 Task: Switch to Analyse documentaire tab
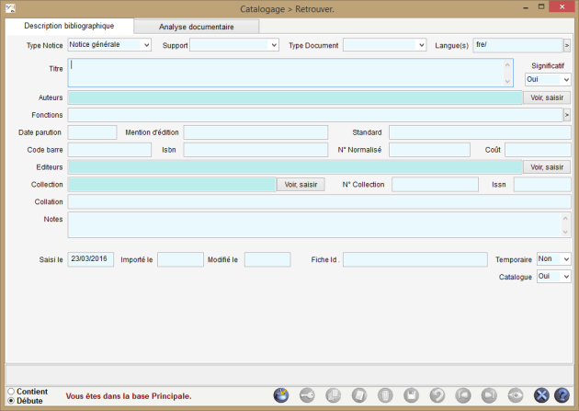coord(196,27)
